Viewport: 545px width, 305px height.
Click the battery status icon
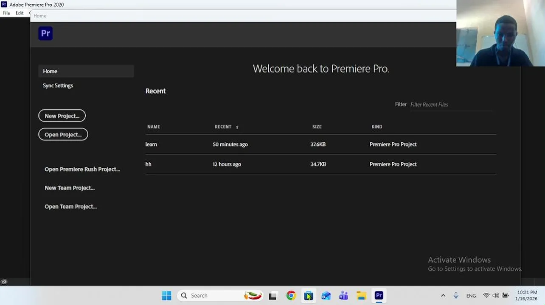(x=505, y=296)
